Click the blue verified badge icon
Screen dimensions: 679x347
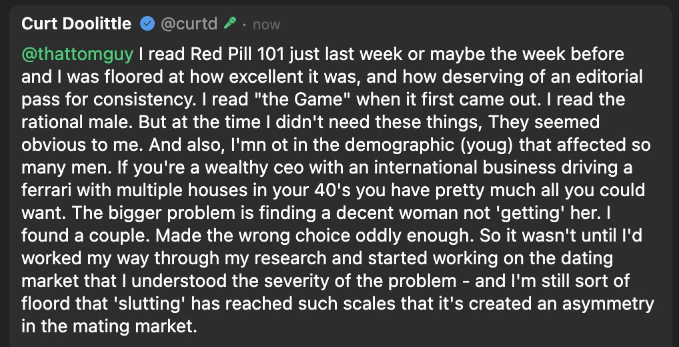tap(147, 24)
